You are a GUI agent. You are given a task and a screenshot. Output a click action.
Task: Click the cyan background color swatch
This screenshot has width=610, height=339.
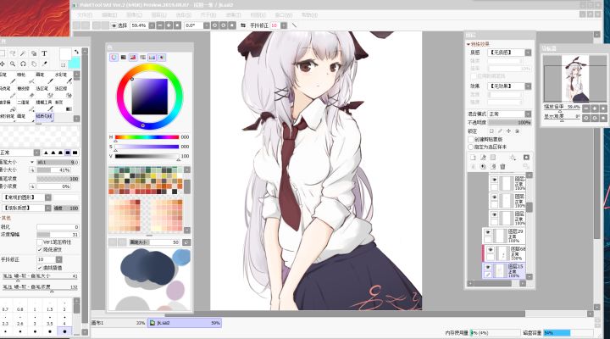pos(75,63)
